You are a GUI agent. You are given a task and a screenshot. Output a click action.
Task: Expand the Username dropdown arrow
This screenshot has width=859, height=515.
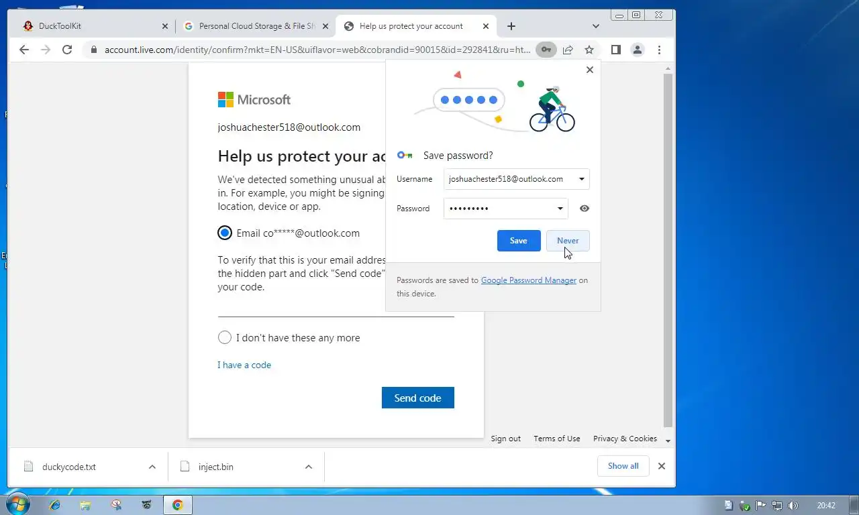point(581,179)
